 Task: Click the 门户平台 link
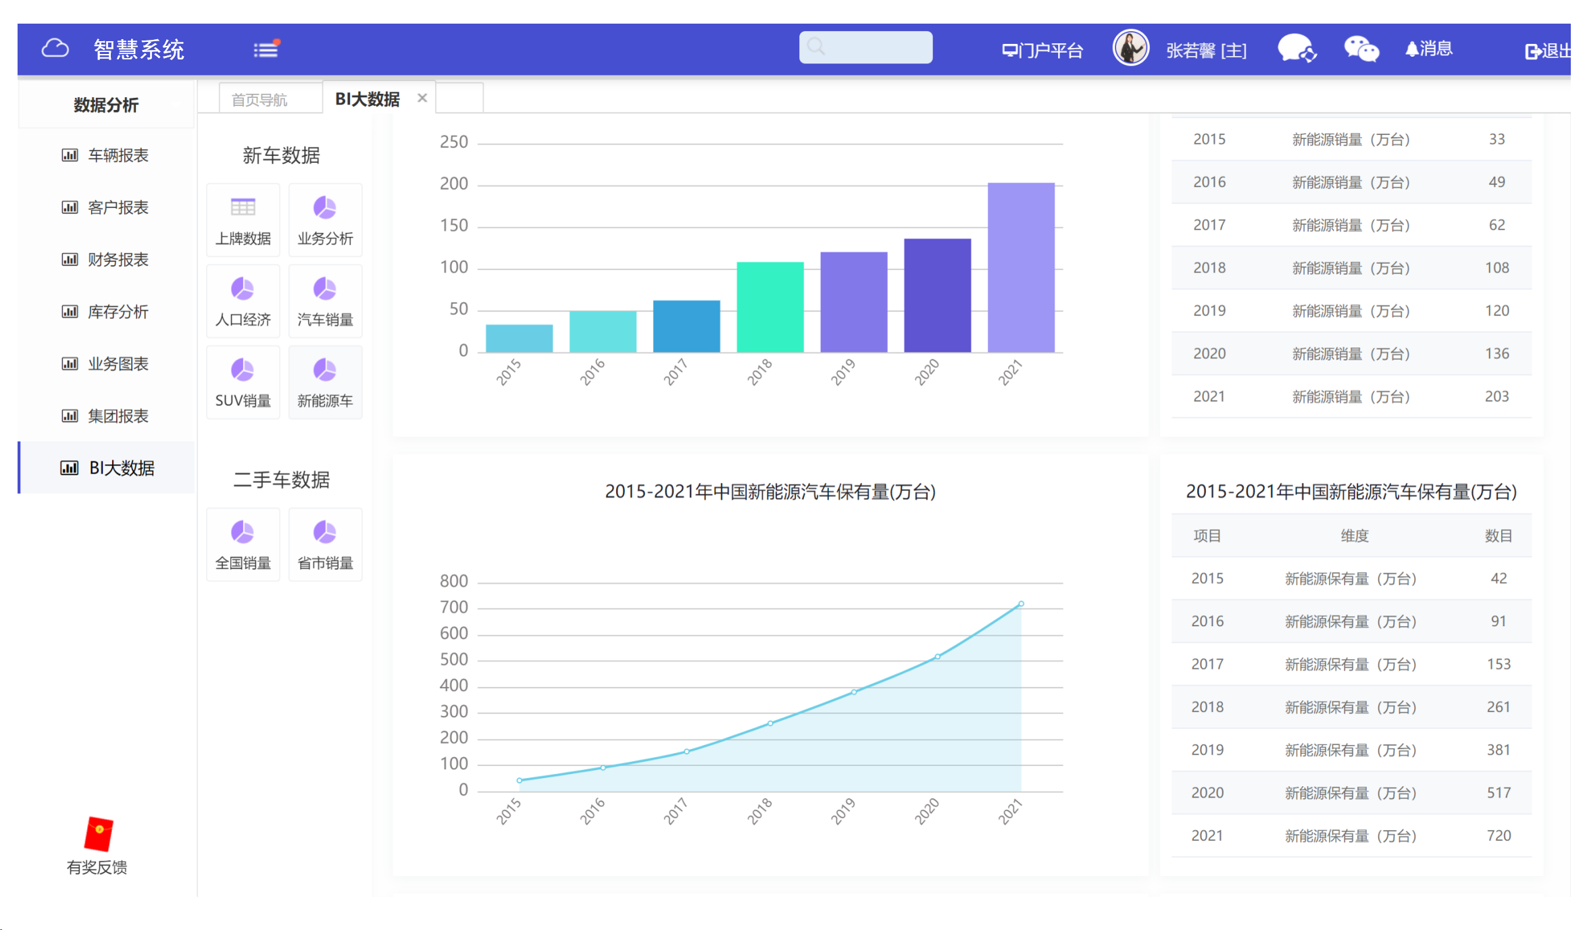click(1042, 50)
